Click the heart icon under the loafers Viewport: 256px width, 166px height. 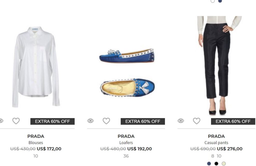click(106, 121)
